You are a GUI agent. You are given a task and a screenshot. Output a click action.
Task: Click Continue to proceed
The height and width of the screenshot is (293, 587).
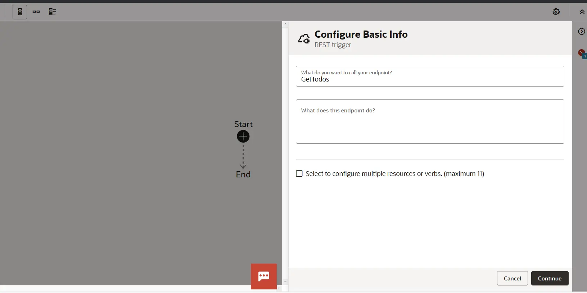click(x=550, y=278)
